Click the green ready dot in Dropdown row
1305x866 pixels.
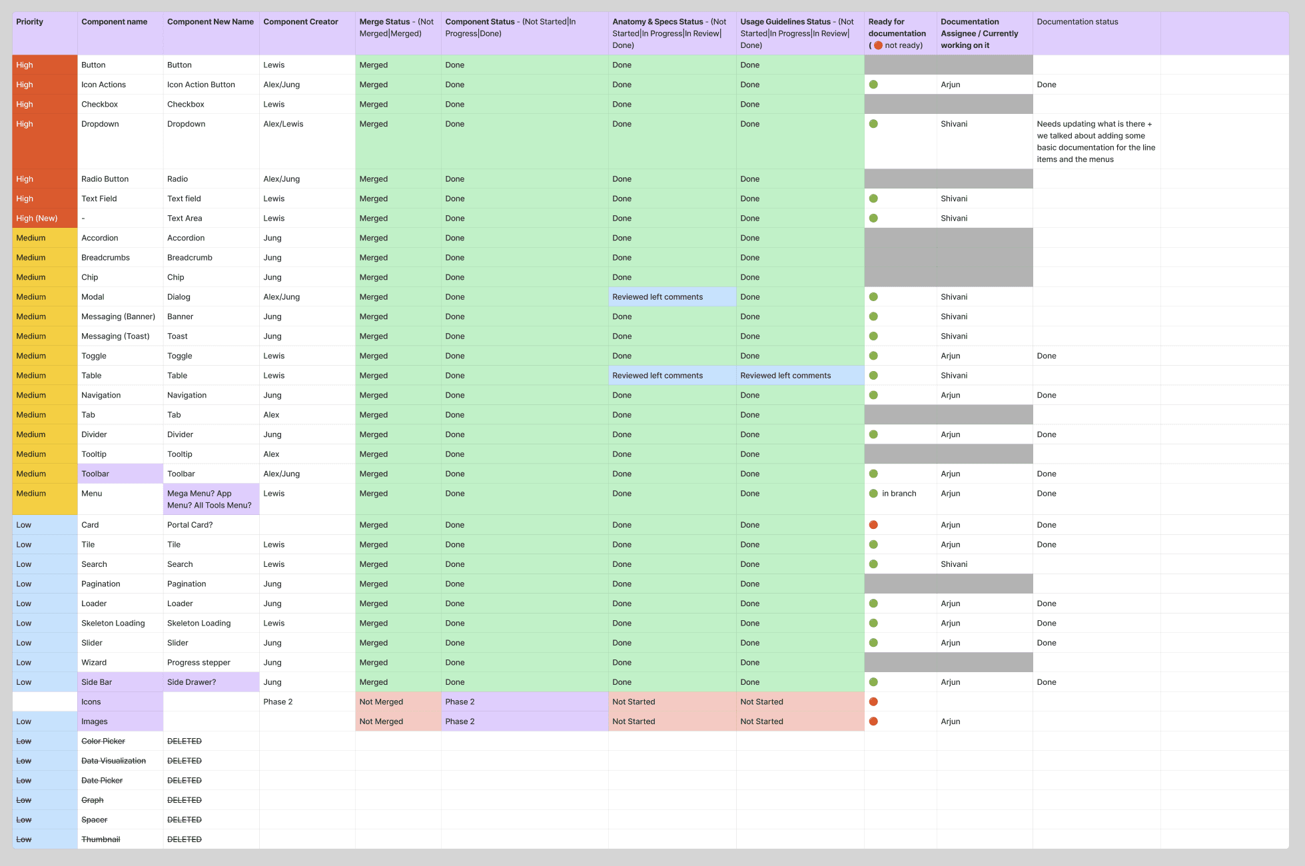point(873,124)
